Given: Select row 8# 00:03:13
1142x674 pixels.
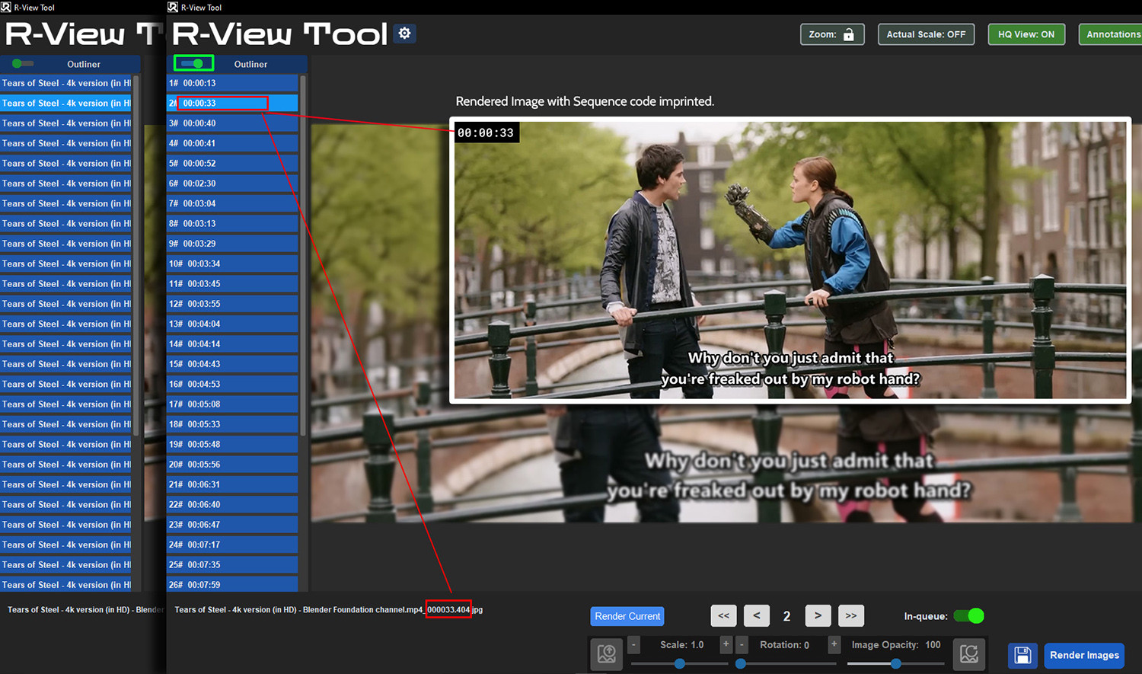Looking at the screenshot, I should (x=232, y=223).
